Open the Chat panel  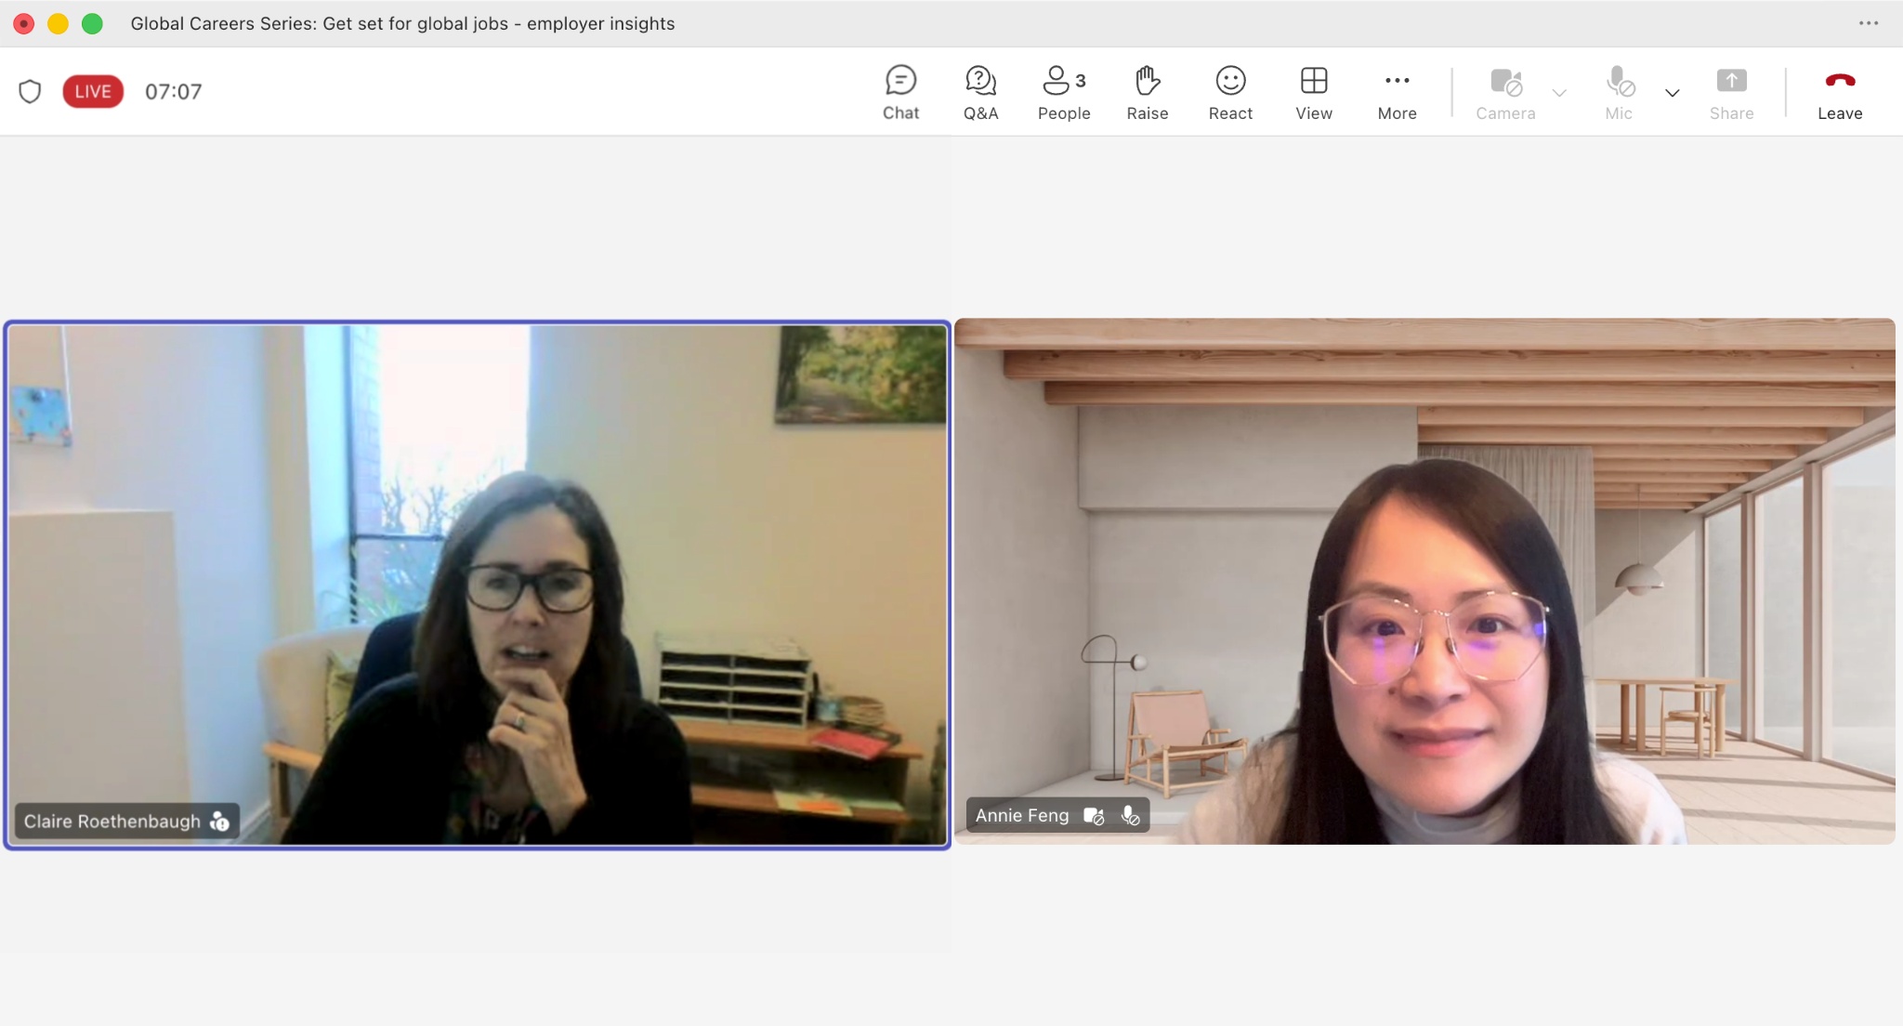click(x=899, y=92)
